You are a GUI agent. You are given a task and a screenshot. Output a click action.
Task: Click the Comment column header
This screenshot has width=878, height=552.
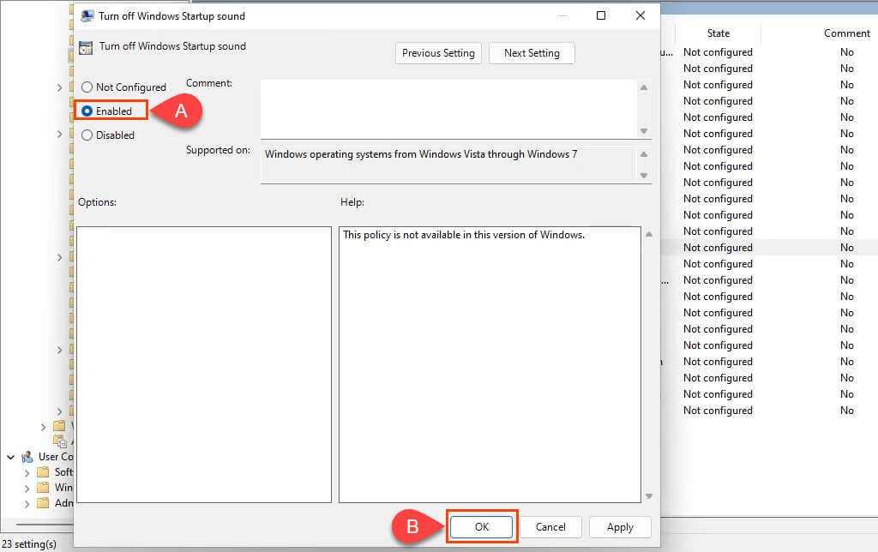click(x=846, y=33)
